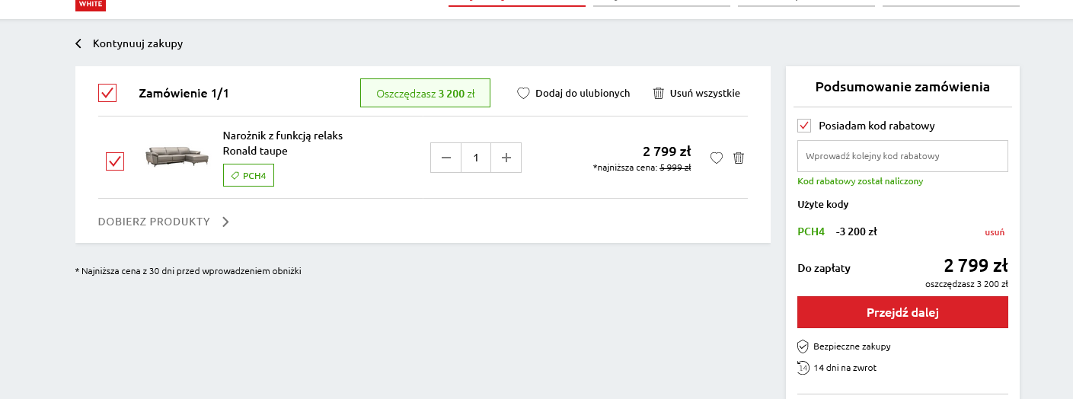This screenshot has height=399, width=1073.
Task: Select the first checkout step tab underlined red
Action: [517, 4]
